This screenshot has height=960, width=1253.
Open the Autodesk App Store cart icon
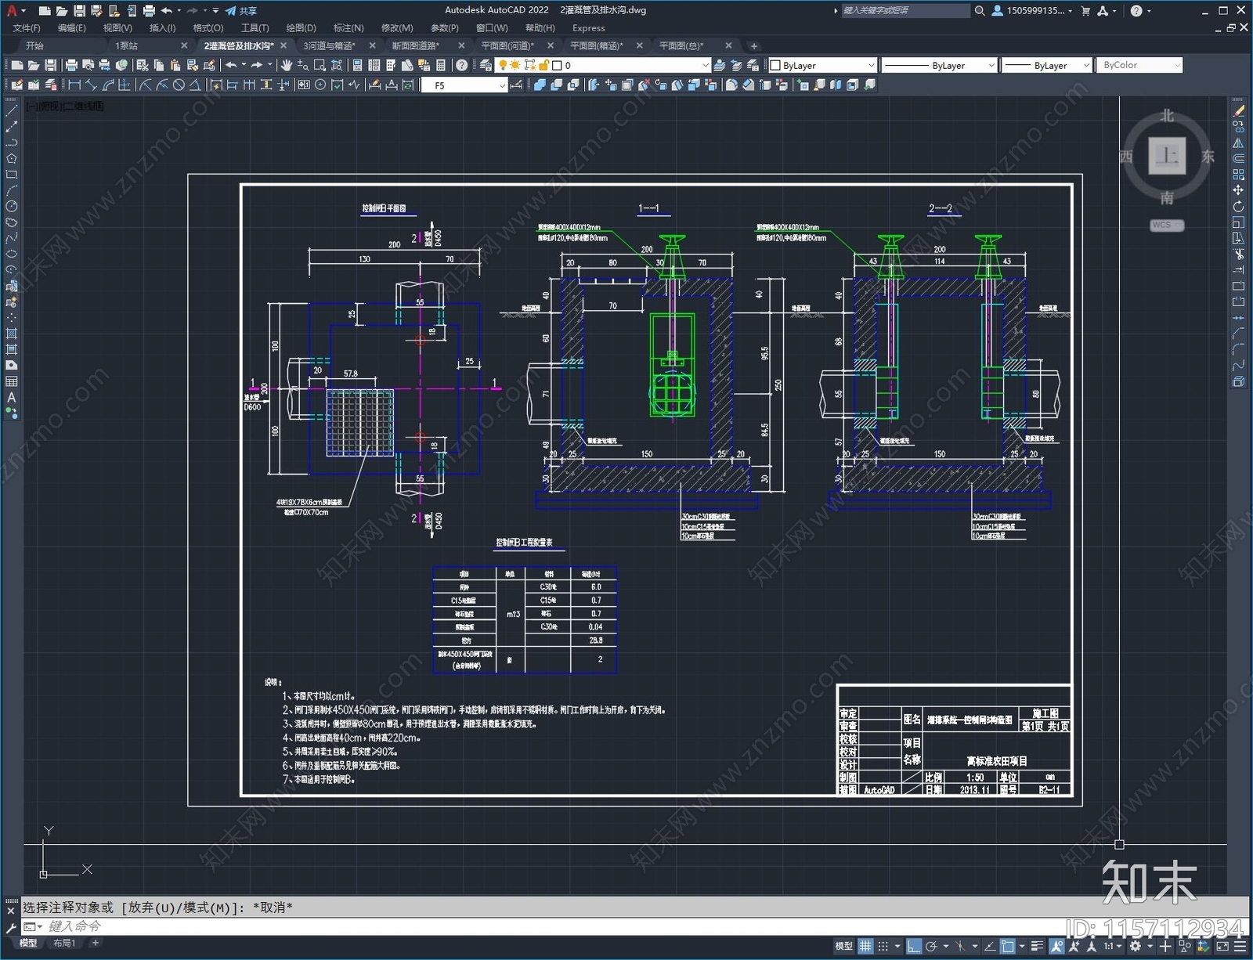click(x=1085, y=11)
